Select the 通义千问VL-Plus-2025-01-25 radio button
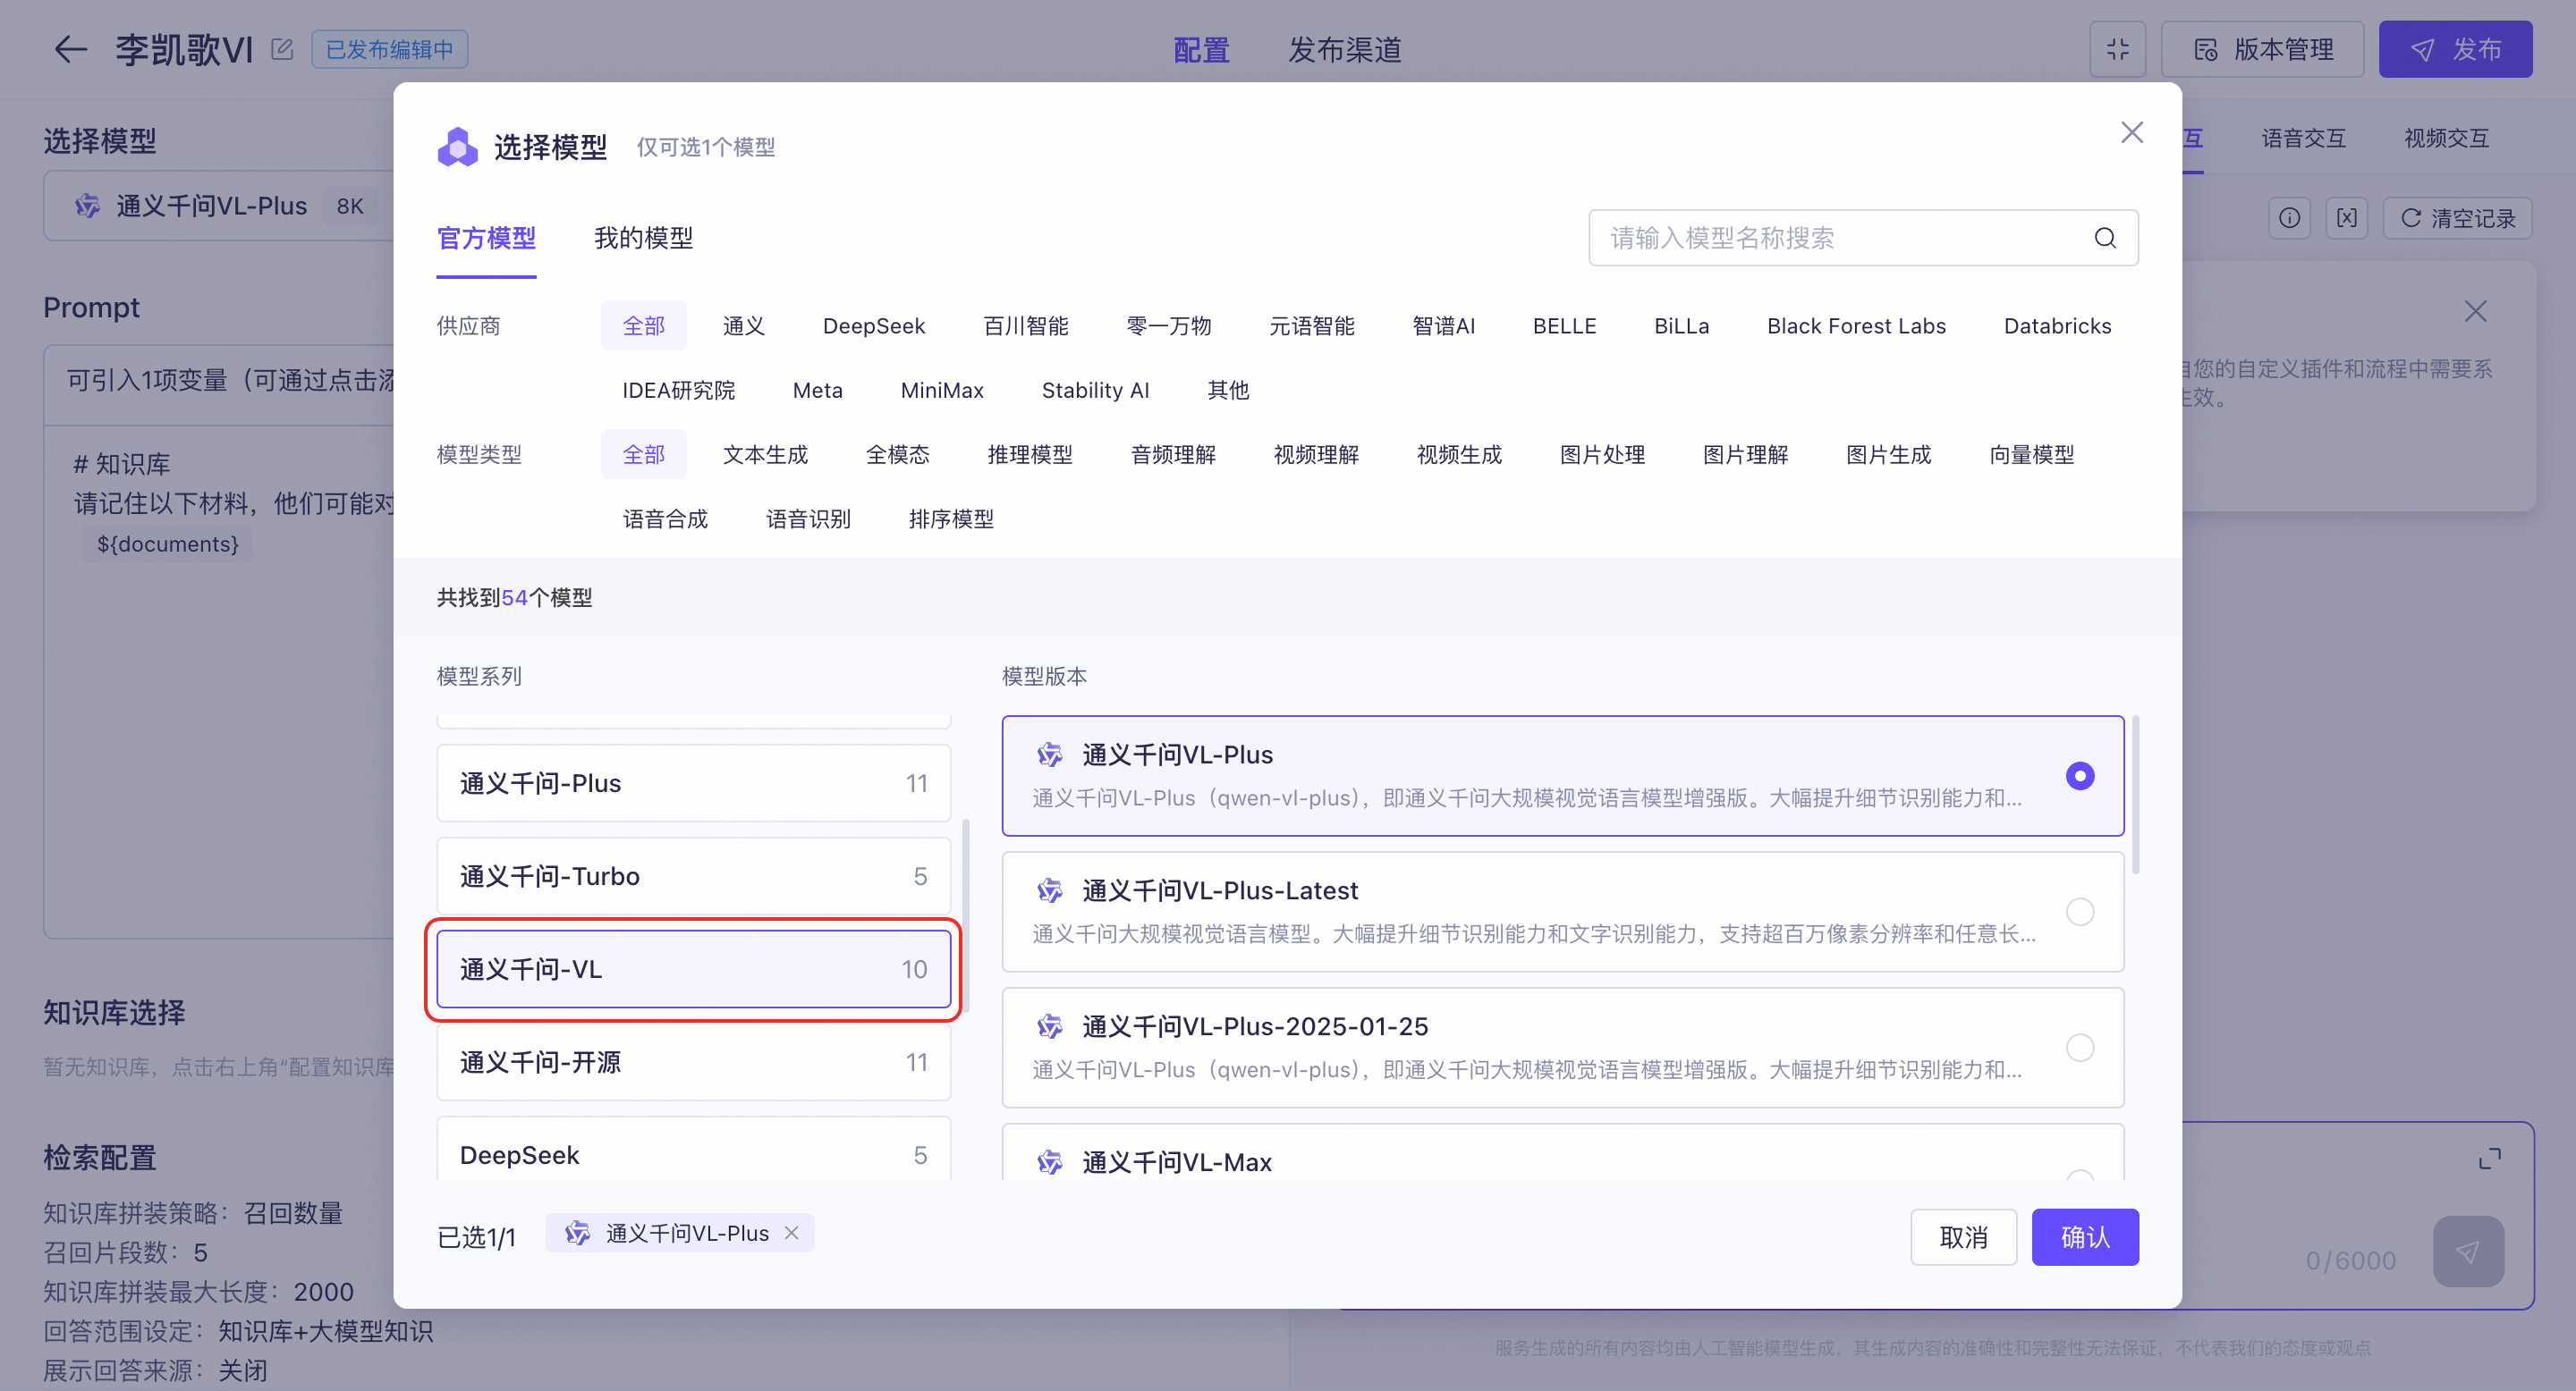Image resolution: width=2576 pixels, height=1391 pixels. (2080, 1047)
